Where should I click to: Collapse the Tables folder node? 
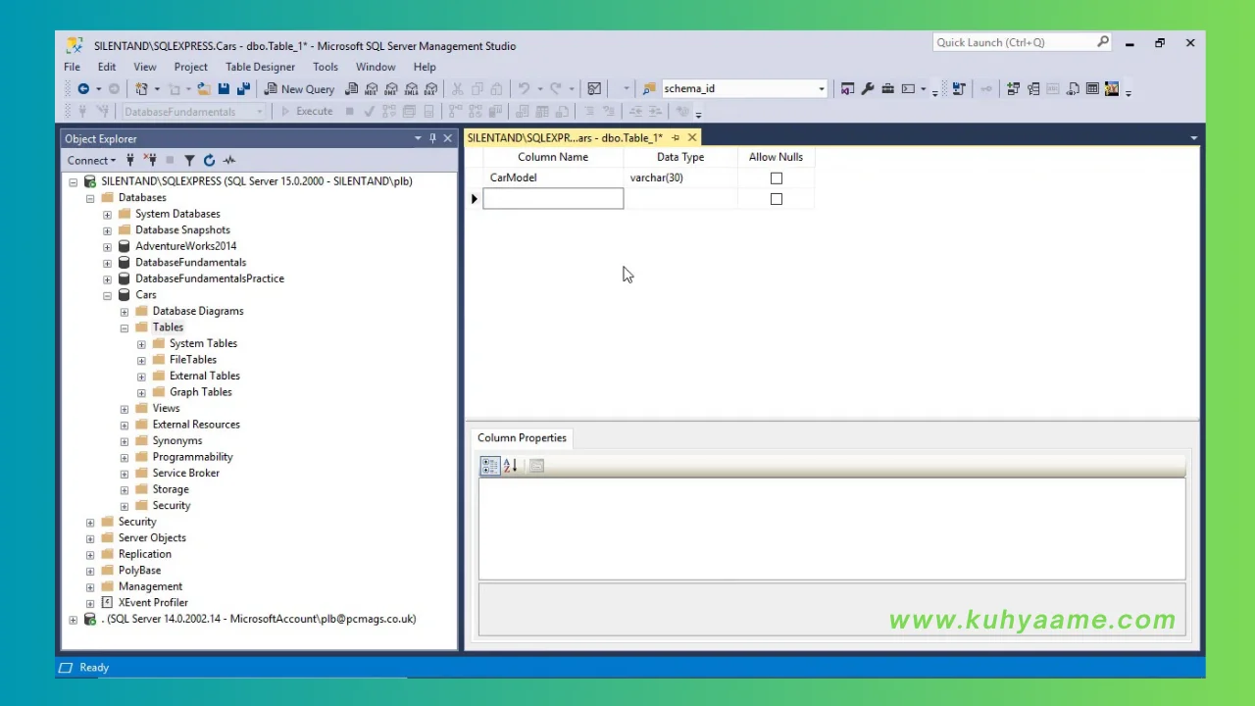125,328
